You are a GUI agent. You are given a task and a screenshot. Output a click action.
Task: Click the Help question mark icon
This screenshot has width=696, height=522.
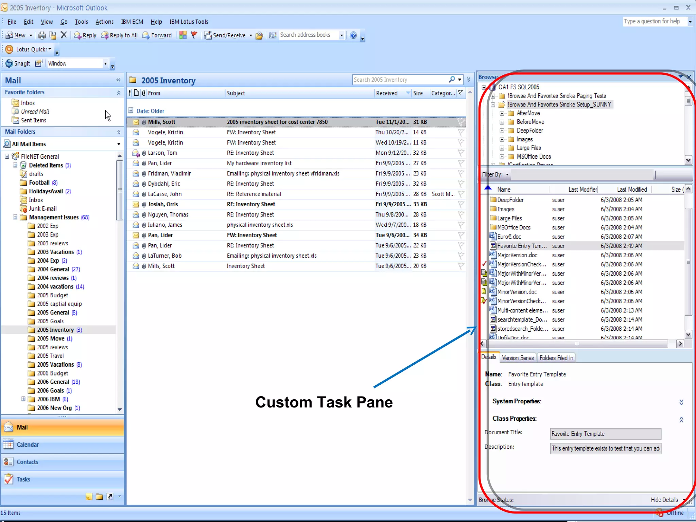[353, 35]
